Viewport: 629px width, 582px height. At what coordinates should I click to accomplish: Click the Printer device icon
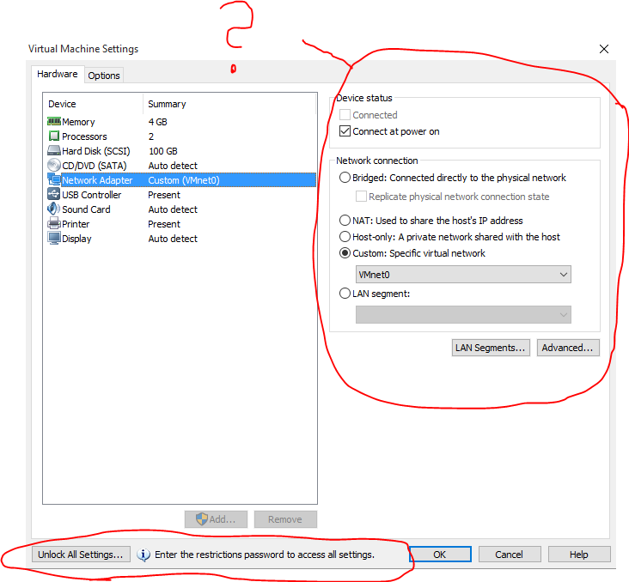tap(54, 224)
